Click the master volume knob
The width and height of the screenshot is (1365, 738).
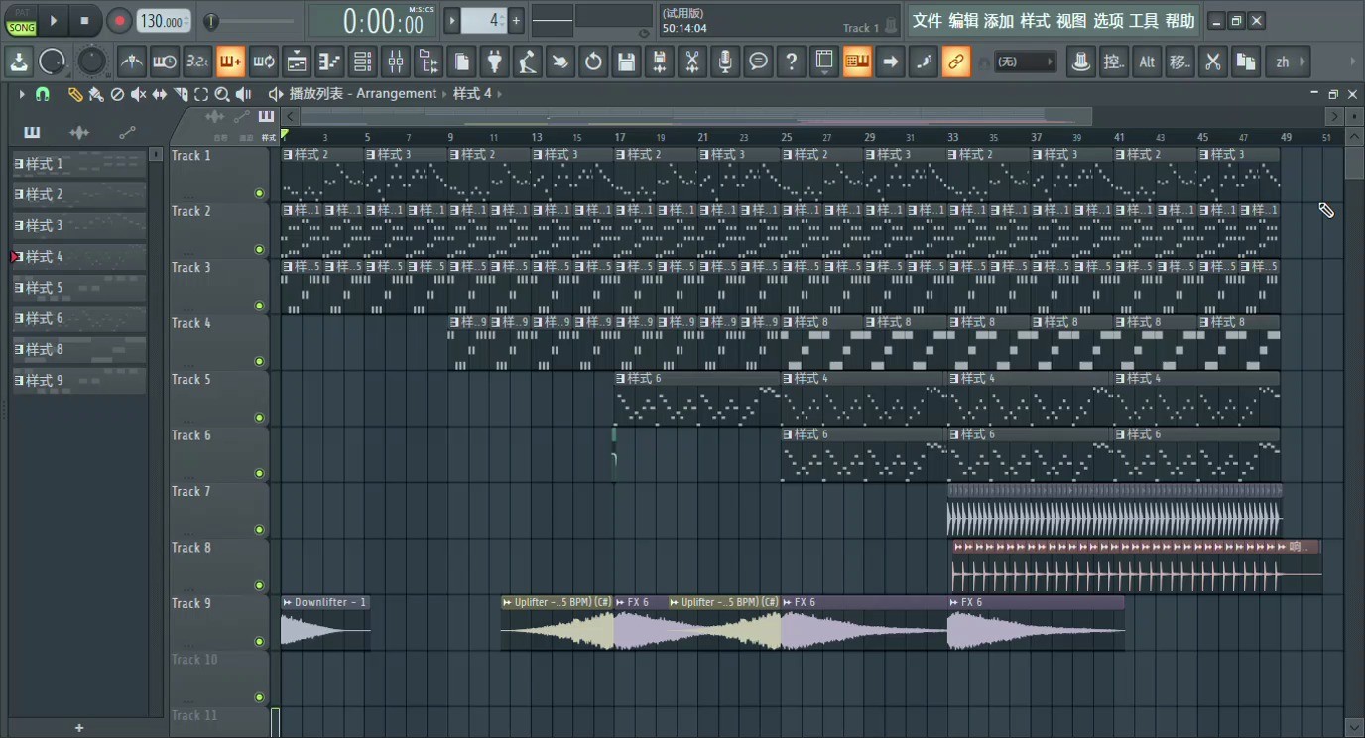click(x=52, y=61)
